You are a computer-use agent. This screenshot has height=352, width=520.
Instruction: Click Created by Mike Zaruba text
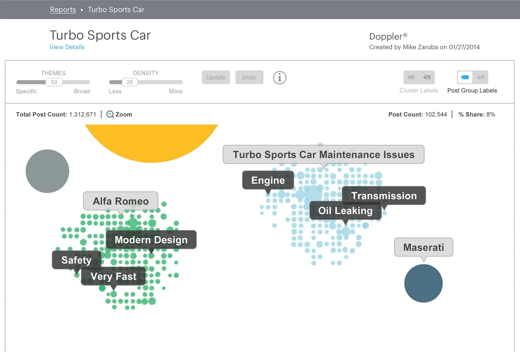tap(425, 47)
